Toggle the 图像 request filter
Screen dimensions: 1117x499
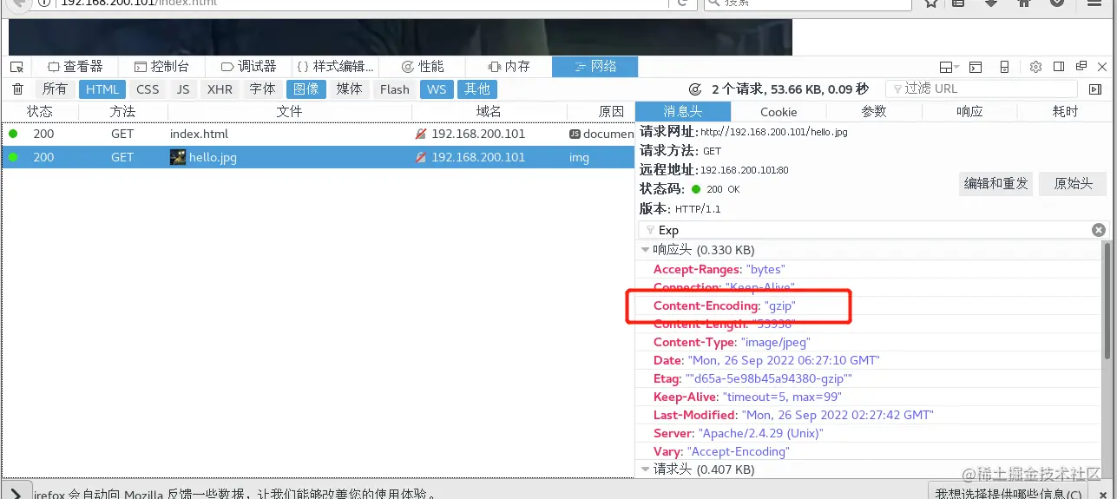pyautogui.click(x=306, y=89)
